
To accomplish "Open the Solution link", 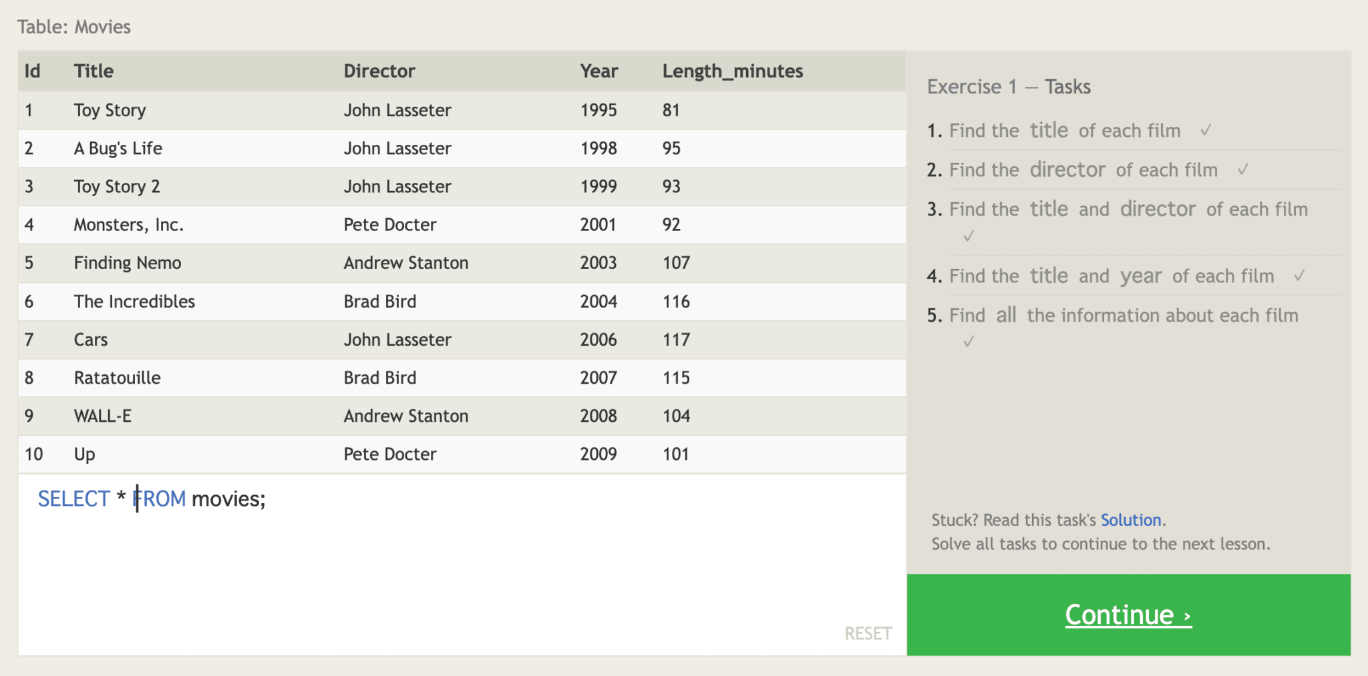I will tap(1131, 520).
